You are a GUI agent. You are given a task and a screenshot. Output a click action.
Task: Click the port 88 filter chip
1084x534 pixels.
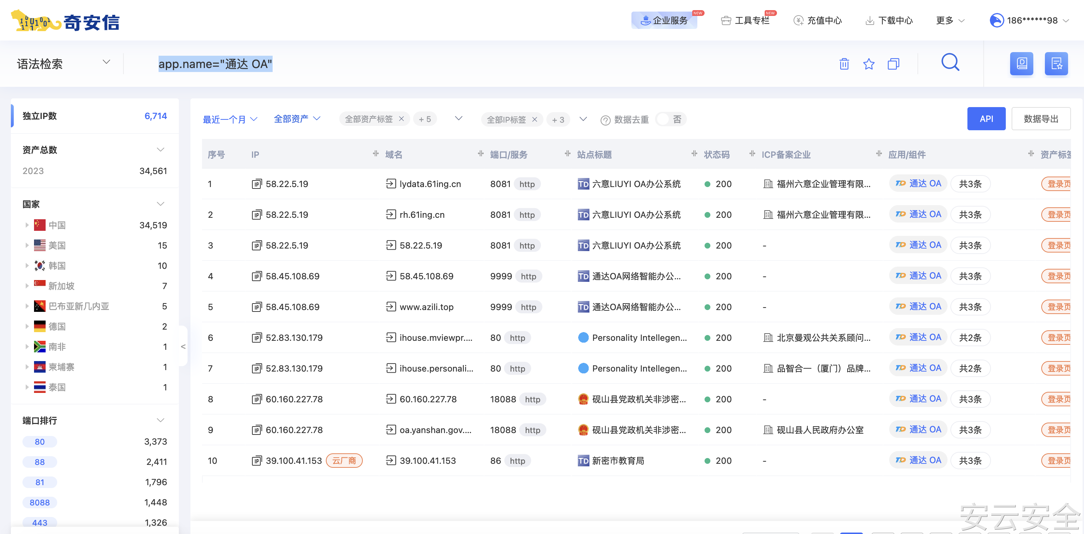[x=39, y=462]
